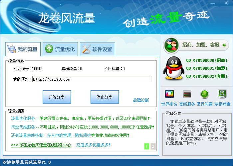Open the 高级服务 icon
Viewport: 233px width, 166px height.
click(x=187, y=94)
